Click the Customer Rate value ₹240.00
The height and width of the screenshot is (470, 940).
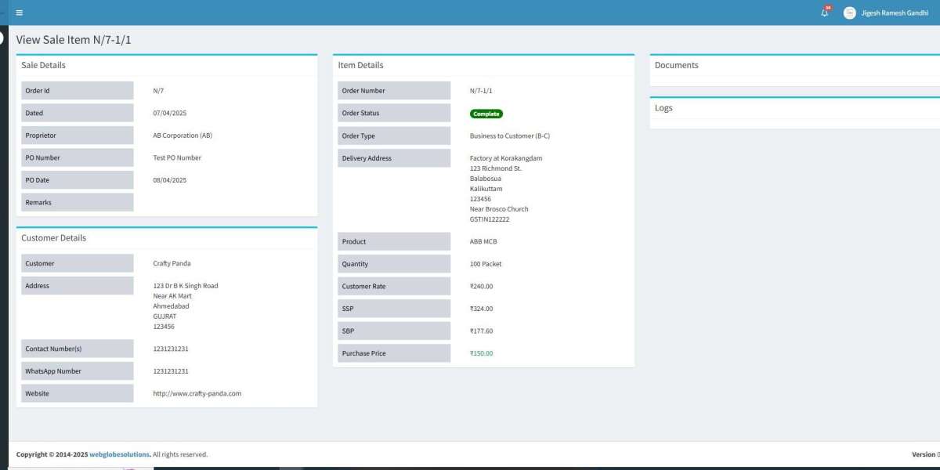[x=481, y=286]
